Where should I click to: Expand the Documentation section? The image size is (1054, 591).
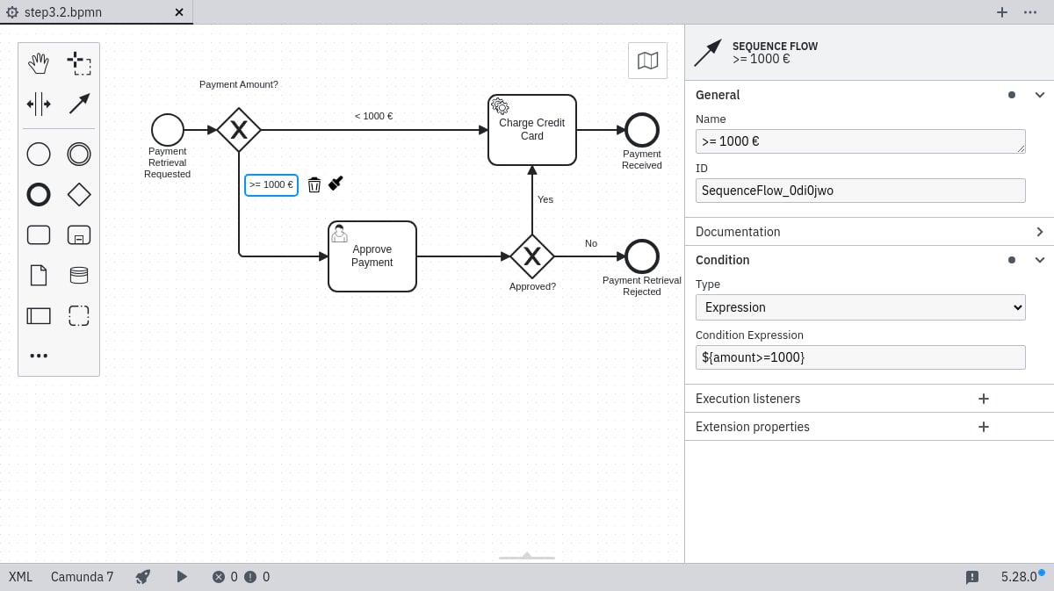point(1040,232)
